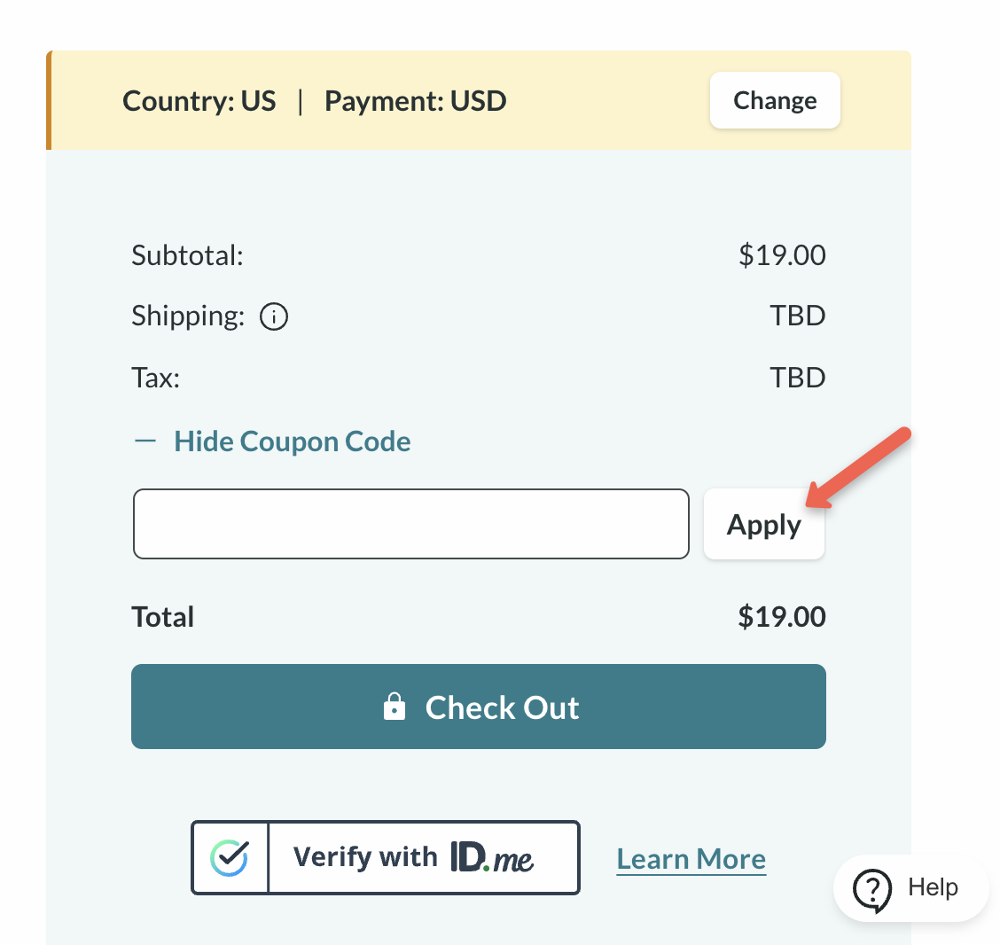Click the ID.me checkmark logo icon

(x=230, y=857)
